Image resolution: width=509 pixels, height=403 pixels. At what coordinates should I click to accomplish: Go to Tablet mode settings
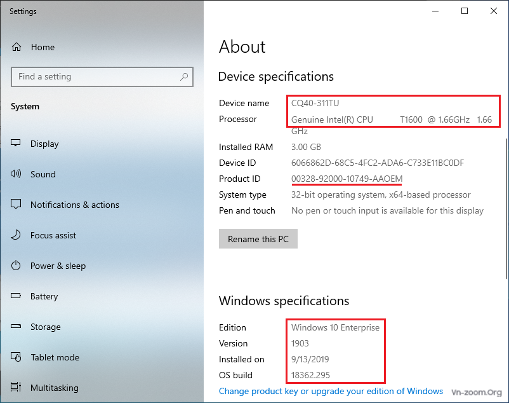[55, 357]
